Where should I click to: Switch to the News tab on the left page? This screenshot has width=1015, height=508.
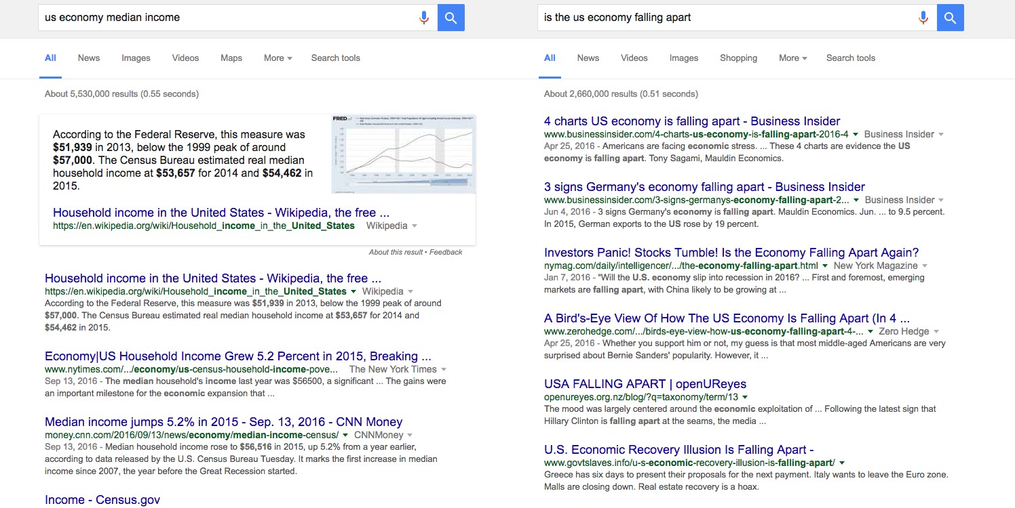88,58
